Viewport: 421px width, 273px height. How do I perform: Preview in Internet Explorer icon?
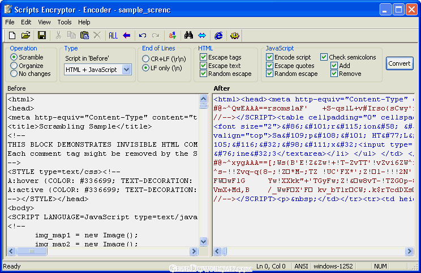click(x=218, y=35)
